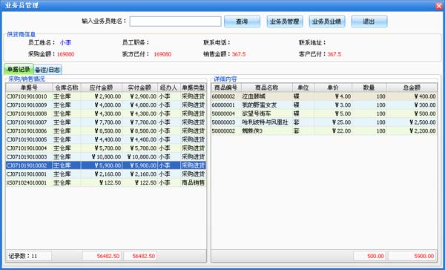This screenshot has width=445, height=270.
Task: Click the 单价 column header
Action: point(333,88)
